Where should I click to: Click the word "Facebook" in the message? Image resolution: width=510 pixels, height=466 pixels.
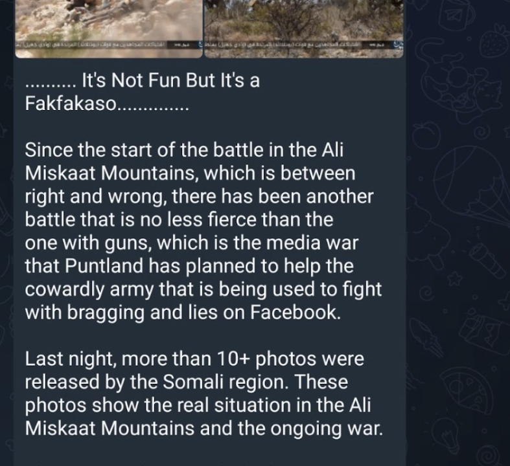pos(296,312)
